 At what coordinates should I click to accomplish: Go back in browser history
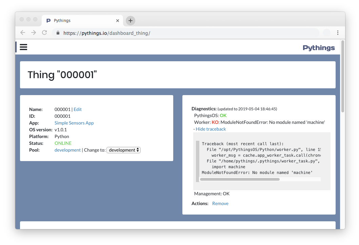coord(23,33)
